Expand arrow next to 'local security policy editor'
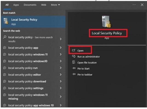Image resolution: width=147 pixels, height=109 pixels. (x=61, y=75)
